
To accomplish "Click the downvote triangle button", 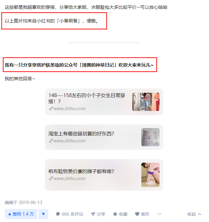I will 43,214.
